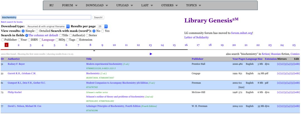The height and width of the screenshot is (114, 301).
Task: Go to results page 2
Action: coord(18,45)
